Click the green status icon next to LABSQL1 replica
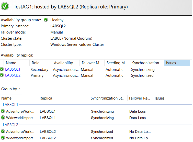The width and height of the screenshot is (193, 142). click(2, 69)
